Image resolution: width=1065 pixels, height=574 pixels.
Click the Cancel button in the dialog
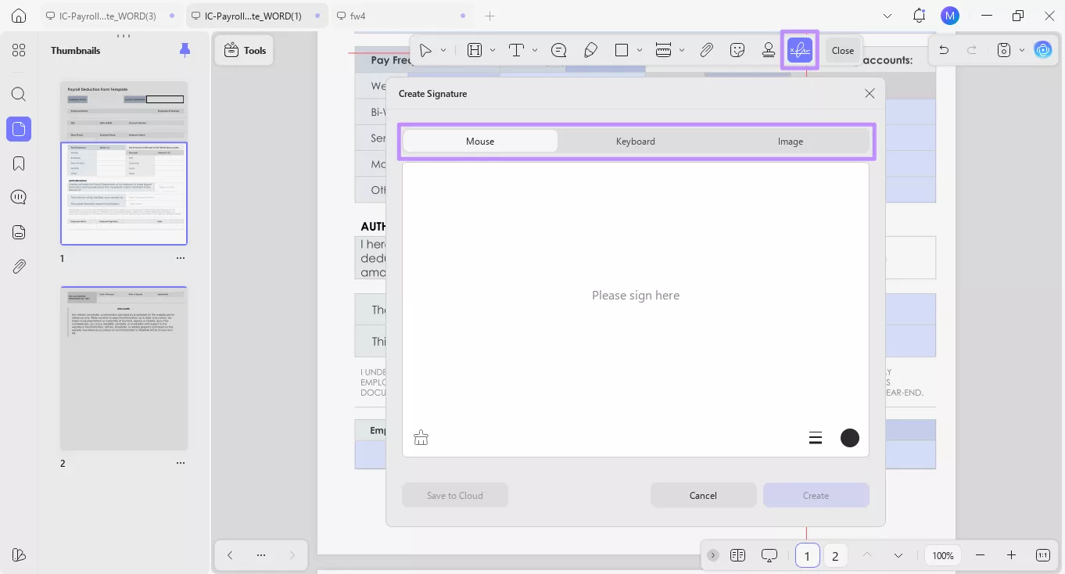coord(703,495)
